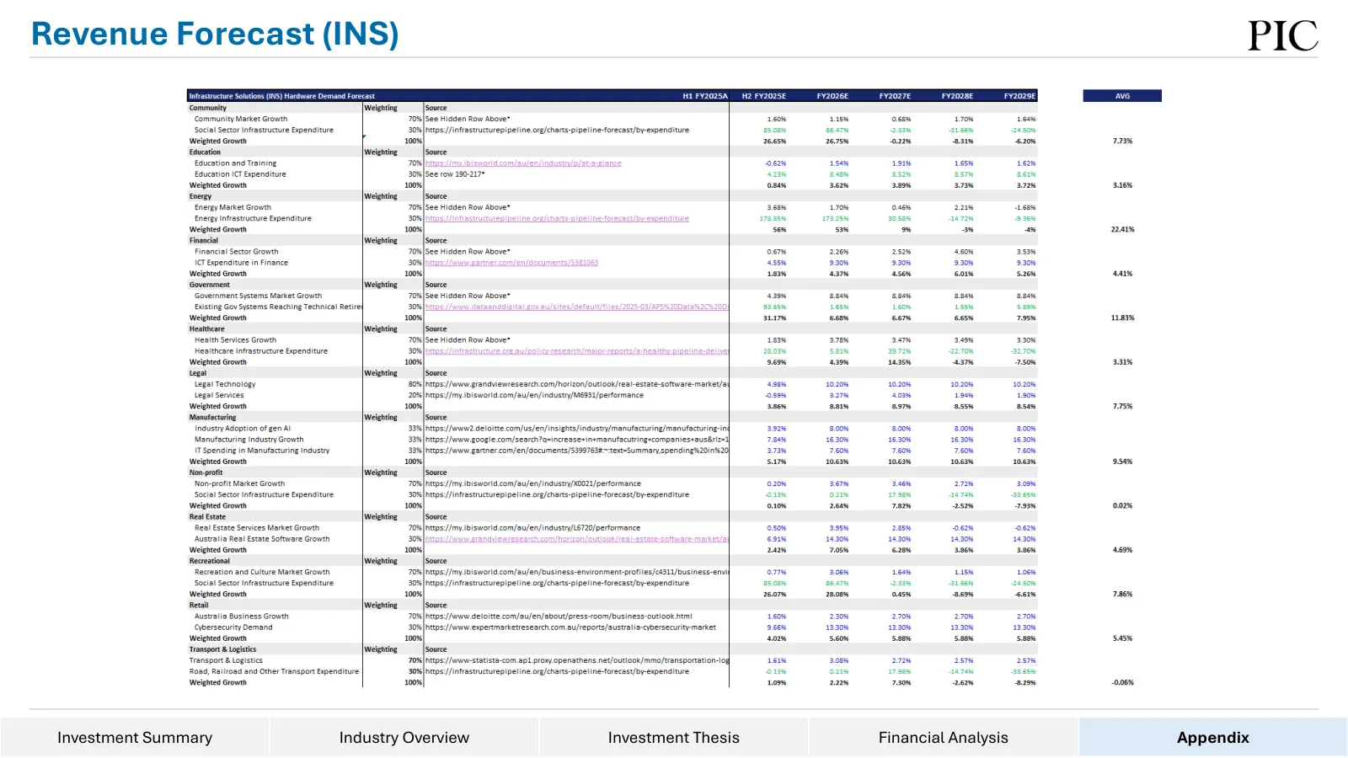This screenshot has height=758, width=1348.
Task: Click the Infrastructure Solutions (INS) Hardware Demand Forecast header
Action: [x=281, y=96]
